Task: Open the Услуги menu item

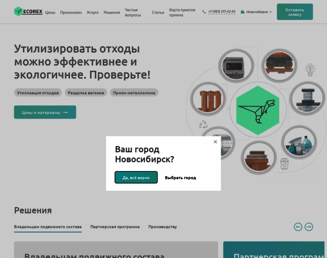Action: coord(93,12)
